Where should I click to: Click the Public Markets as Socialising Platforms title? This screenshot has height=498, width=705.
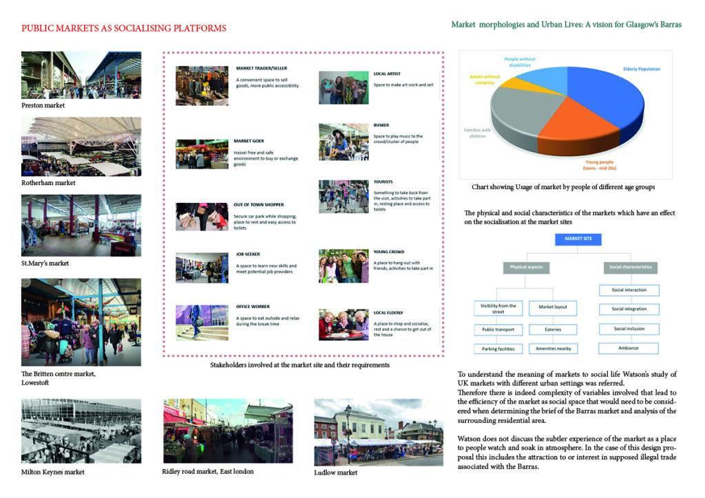(x=124, y=28)
